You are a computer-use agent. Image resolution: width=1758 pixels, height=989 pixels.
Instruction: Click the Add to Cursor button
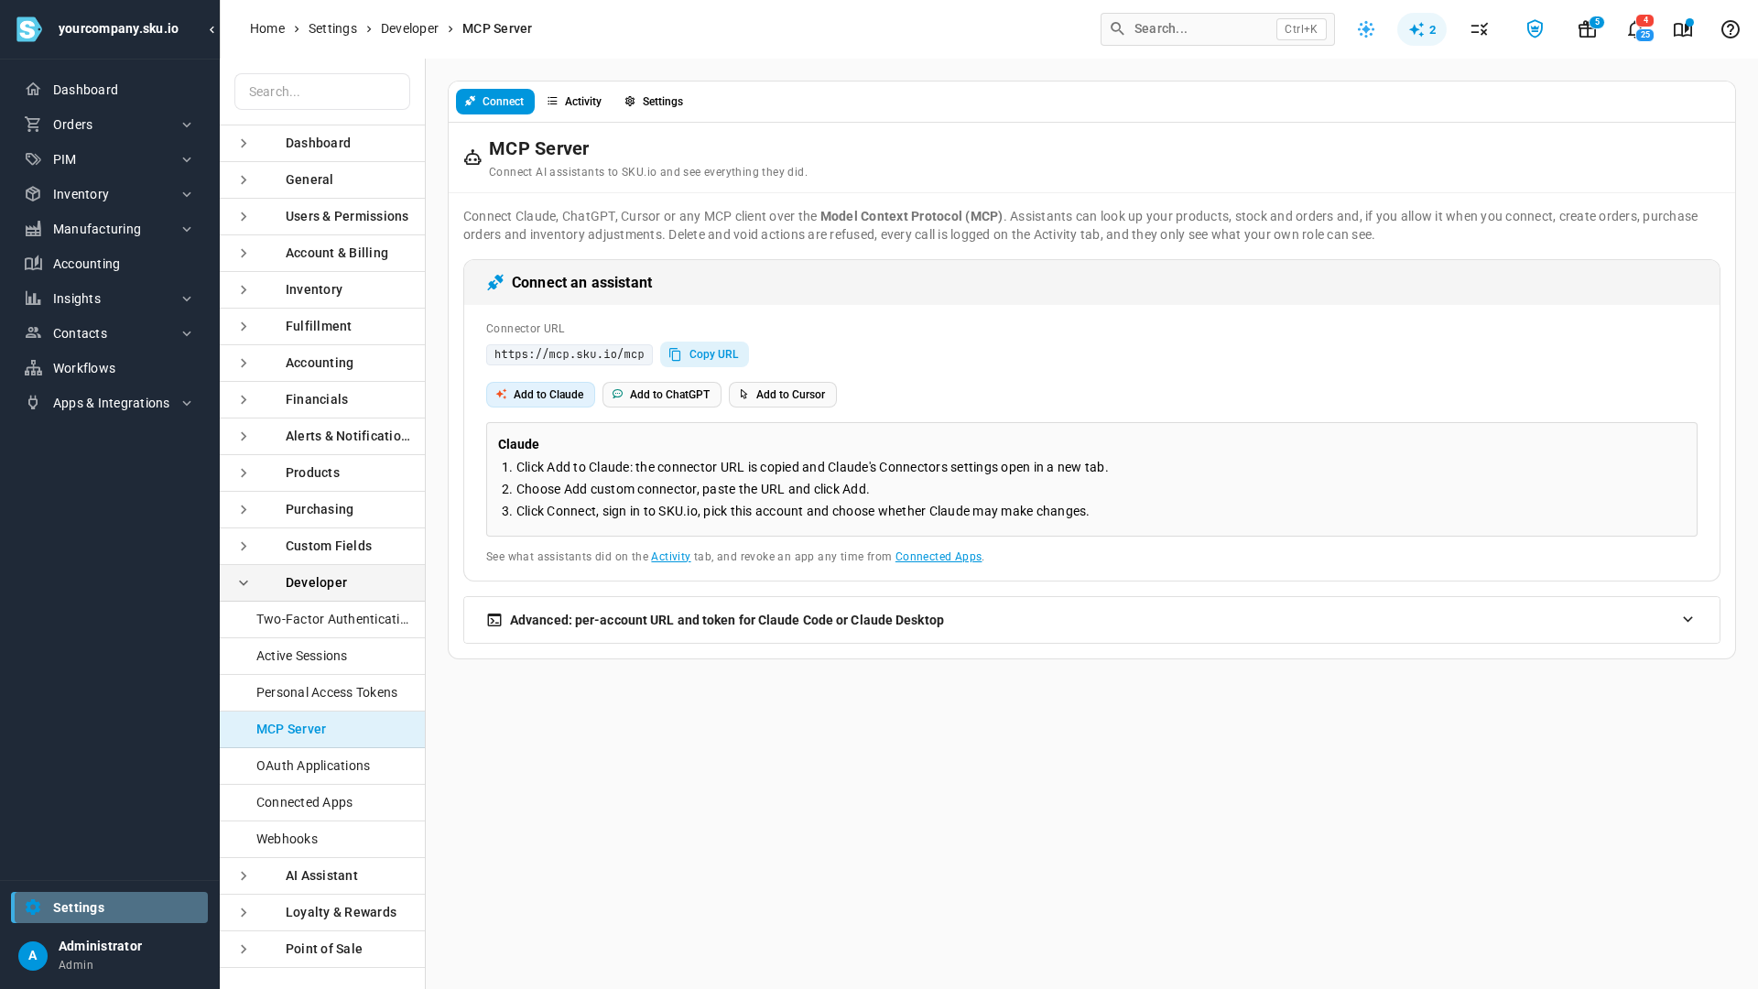(783, 395)
